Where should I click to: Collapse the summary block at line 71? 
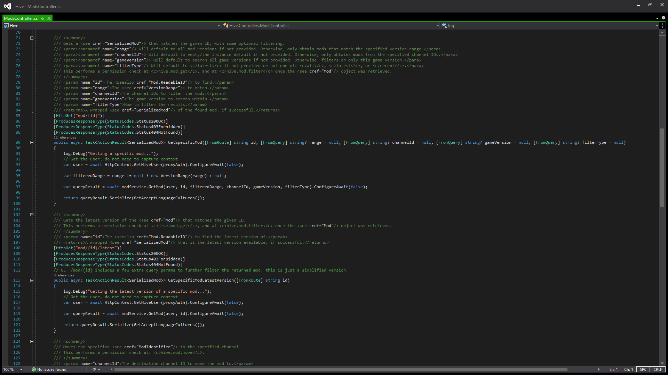pos(32,38)
